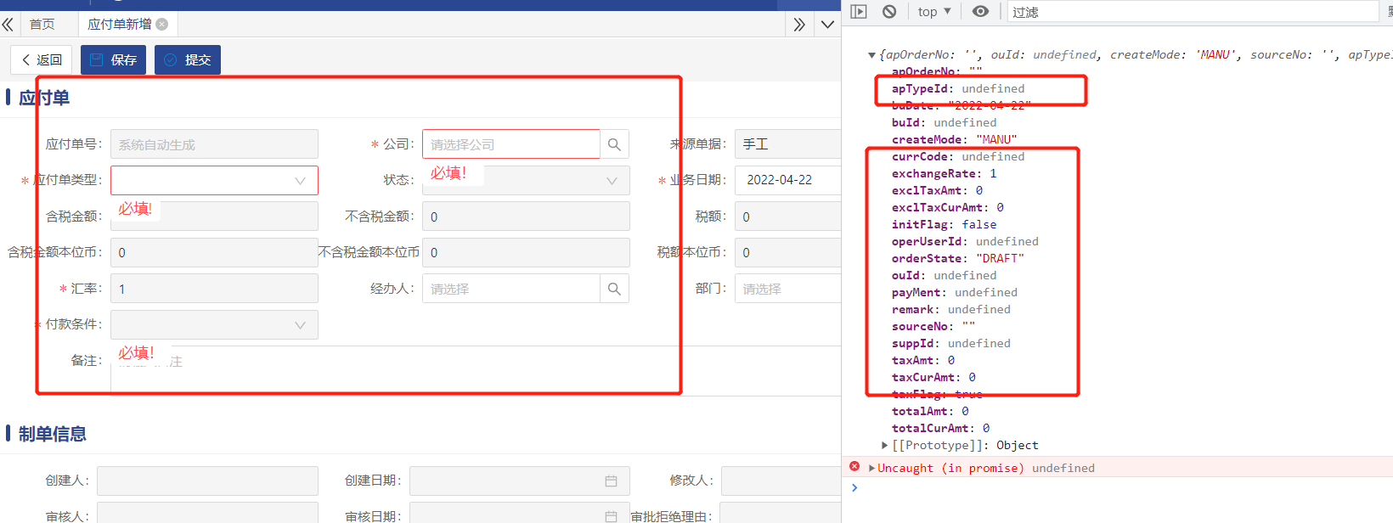Screen dimensions: 1393x523
Task: Click the 修改人 input field
Action: click(781, 481)
